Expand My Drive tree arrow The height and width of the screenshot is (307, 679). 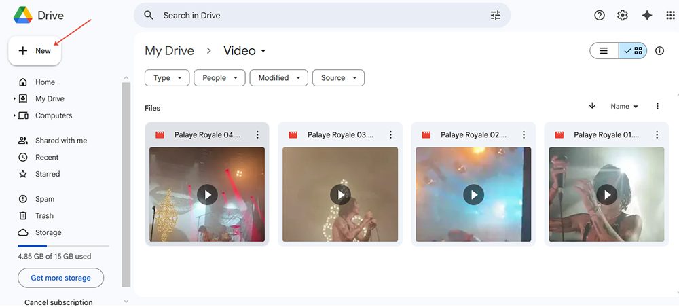coord(14,98)
